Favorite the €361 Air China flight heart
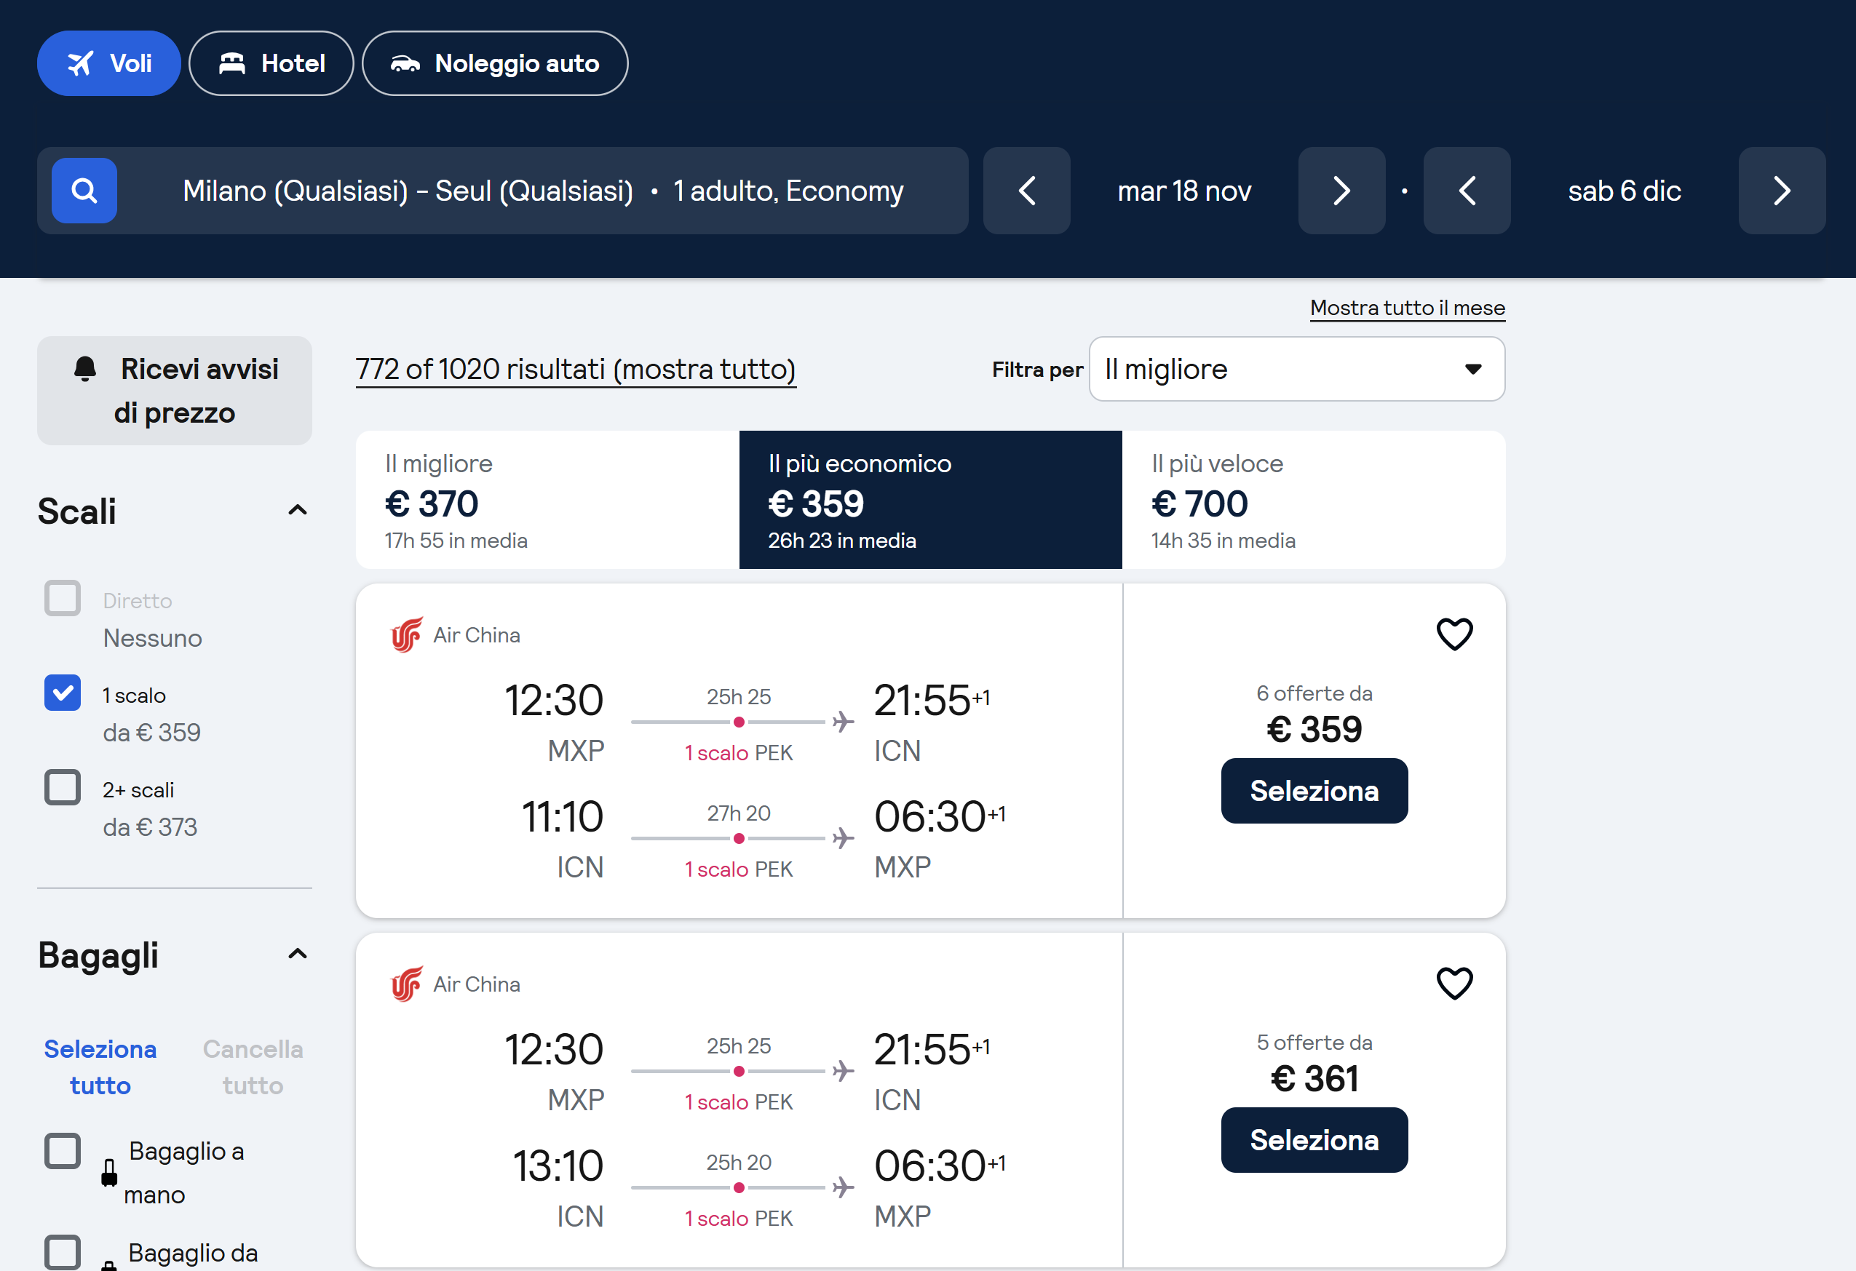This screenshot has height=1271, width=1856. [1454, 984]
